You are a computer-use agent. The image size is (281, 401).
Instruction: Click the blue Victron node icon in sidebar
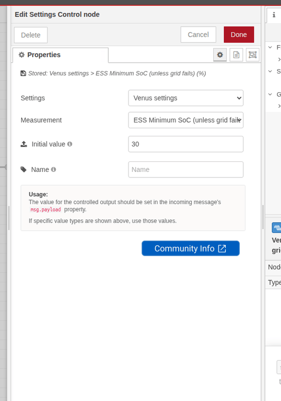[x=276, y=228]
